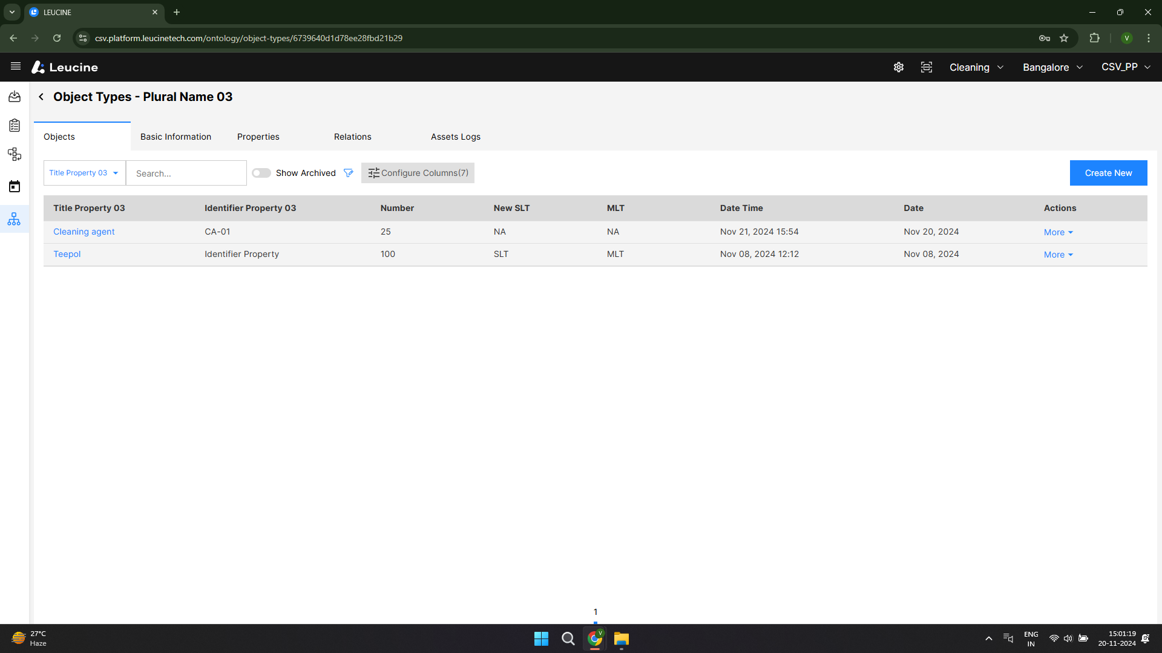This screenshot has width=1162, height=653.
Task: Open the calendar icon in the sidebar
Action: [15, 186]
